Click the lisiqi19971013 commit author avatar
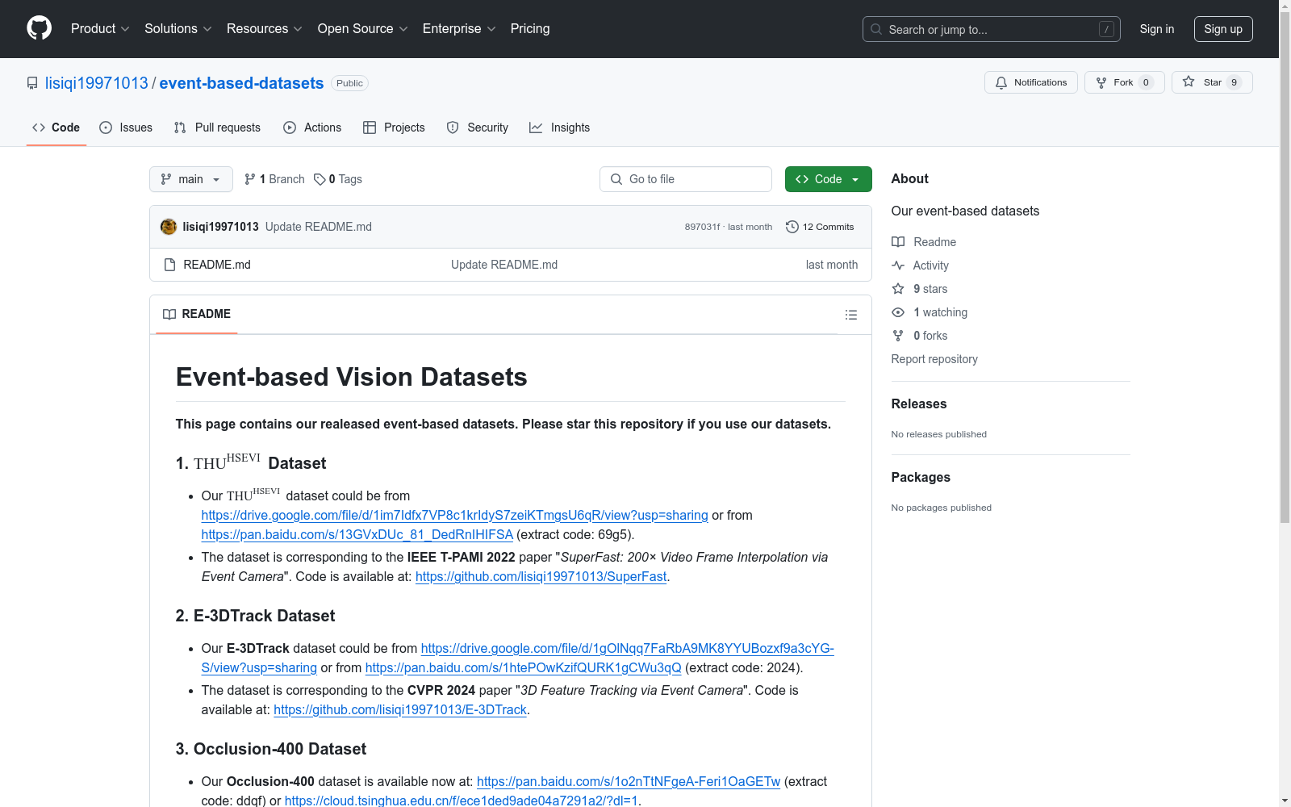Image resolution: width=1291 pixels, height=807 pixels. pos(169,227)
